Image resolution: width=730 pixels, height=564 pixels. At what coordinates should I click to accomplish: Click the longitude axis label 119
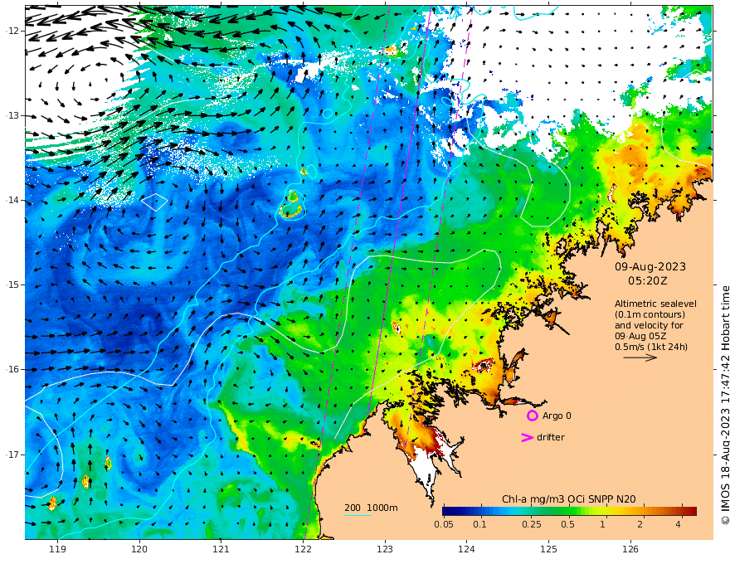click(x=57, y=550)
